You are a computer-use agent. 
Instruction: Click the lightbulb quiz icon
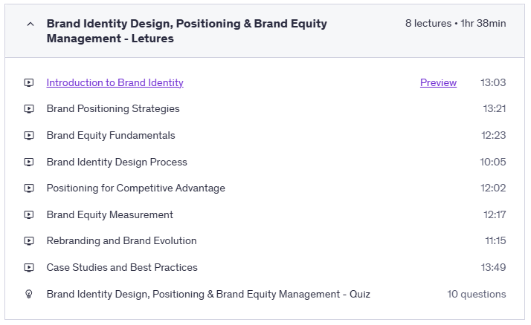(29, 295)
